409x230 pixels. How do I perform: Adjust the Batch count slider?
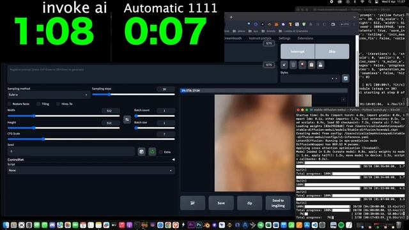[x=155, y=116]
